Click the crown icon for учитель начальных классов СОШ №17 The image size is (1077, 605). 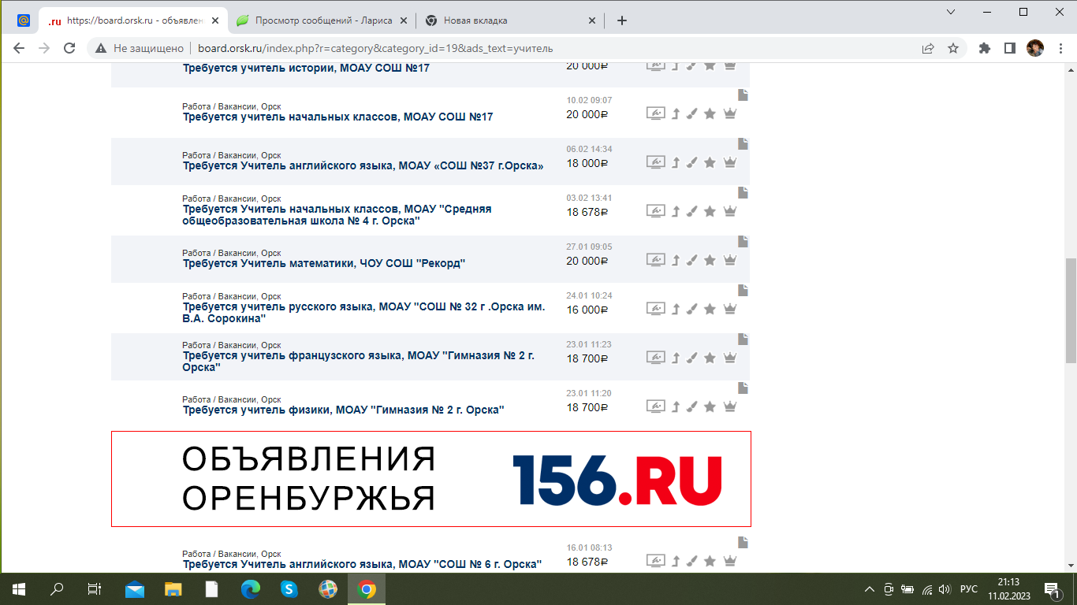click(729, 113)
